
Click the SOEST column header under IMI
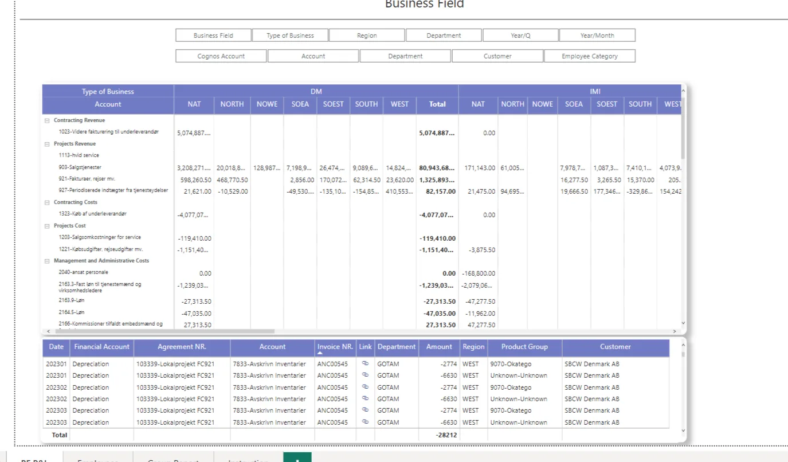607,104
